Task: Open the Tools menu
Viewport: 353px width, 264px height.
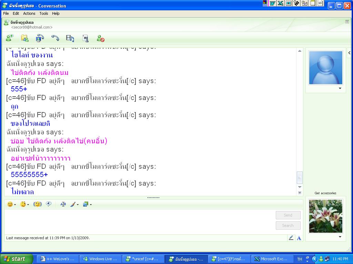Action: (x=44, y=13)
